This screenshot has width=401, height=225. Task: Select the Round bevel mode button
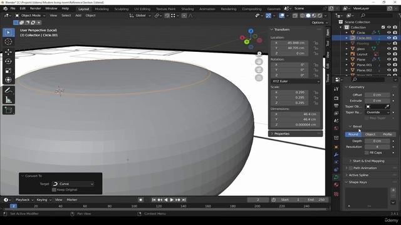tap(353, 134)
